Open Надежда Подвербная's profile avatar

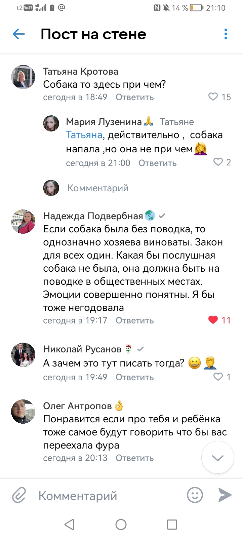pos(23,221)
